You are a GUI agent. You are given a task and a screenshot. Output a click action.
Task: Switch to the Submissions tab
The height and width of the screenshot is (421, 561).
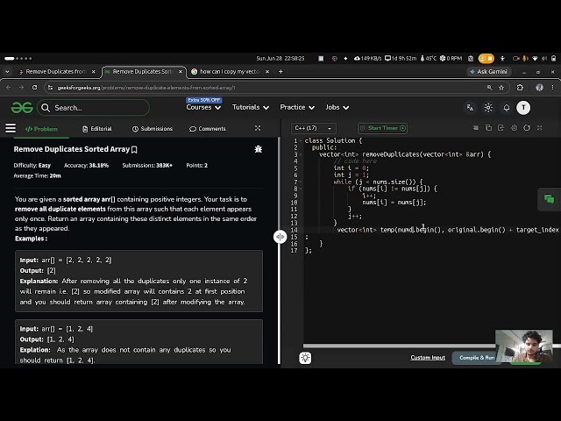pyautogui.click(x=153, y=129)
